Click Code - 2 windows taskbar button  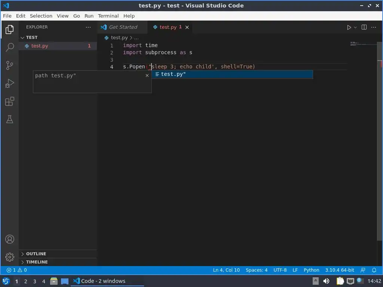click(x=107, y=281)
